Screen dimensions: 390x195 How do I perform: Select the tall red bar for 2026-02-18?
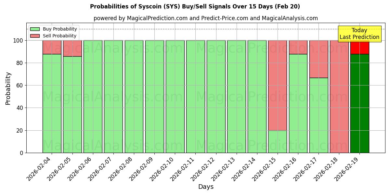339,97
